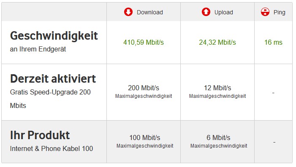Click the 6 Mbit/s product upload value
Image resolution: width=296 pixels, height=167 pixels.
click(218, 137)
